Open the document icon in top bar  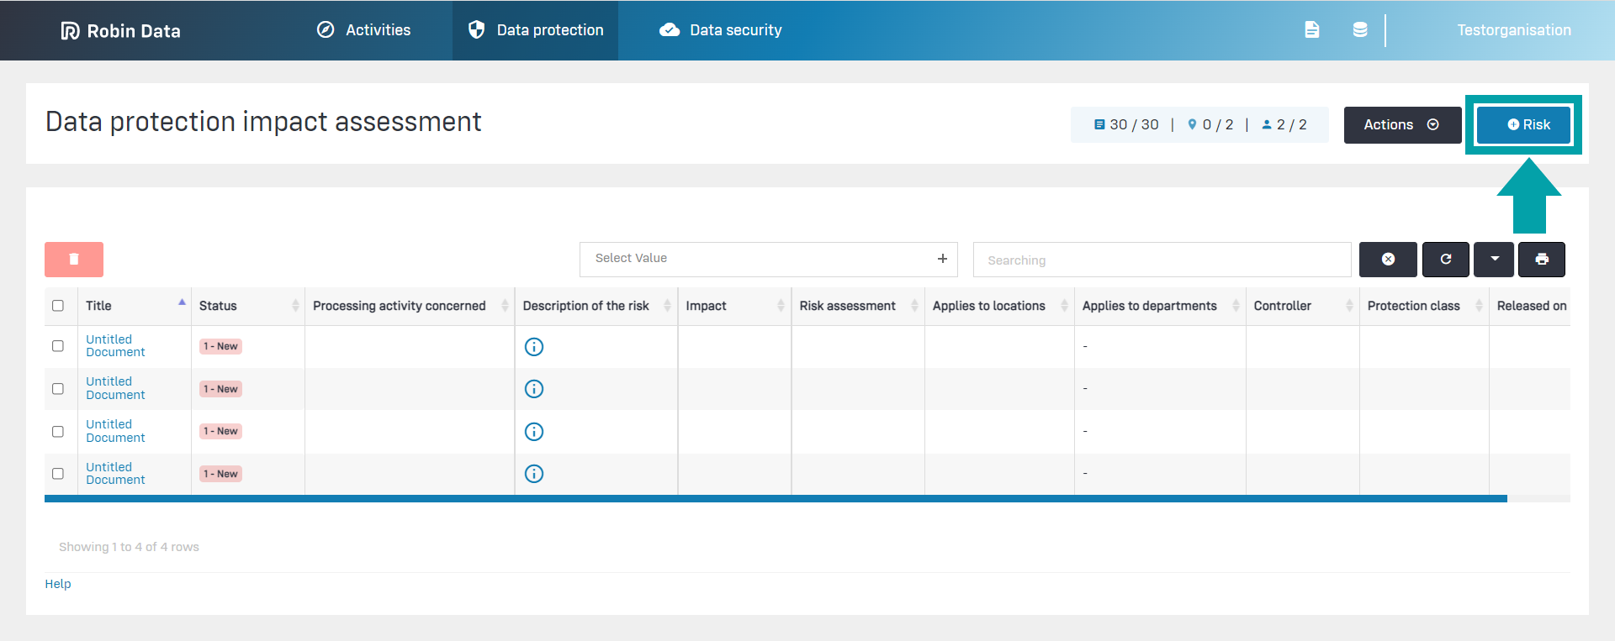[x=1311, y=30]
